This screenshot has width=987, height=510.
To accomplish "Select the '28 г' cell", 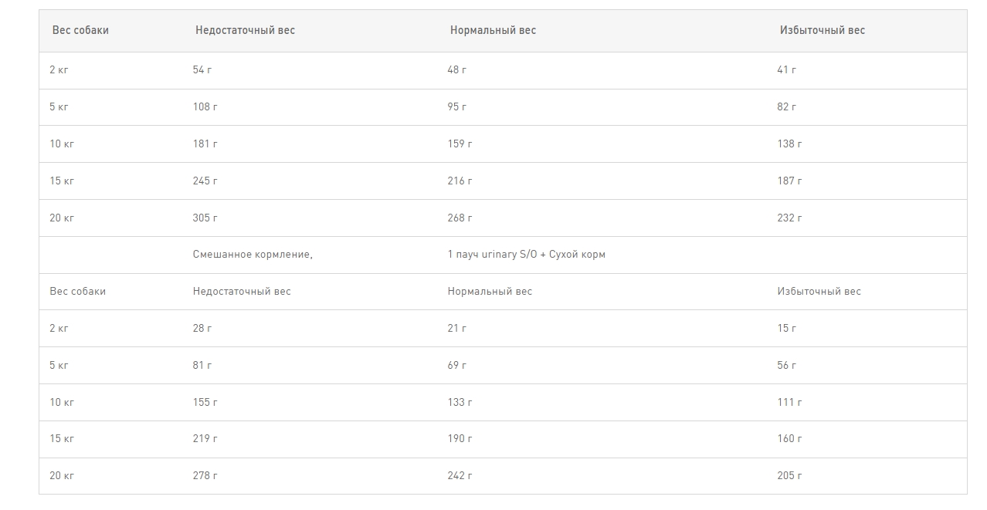I will (202, 329).
